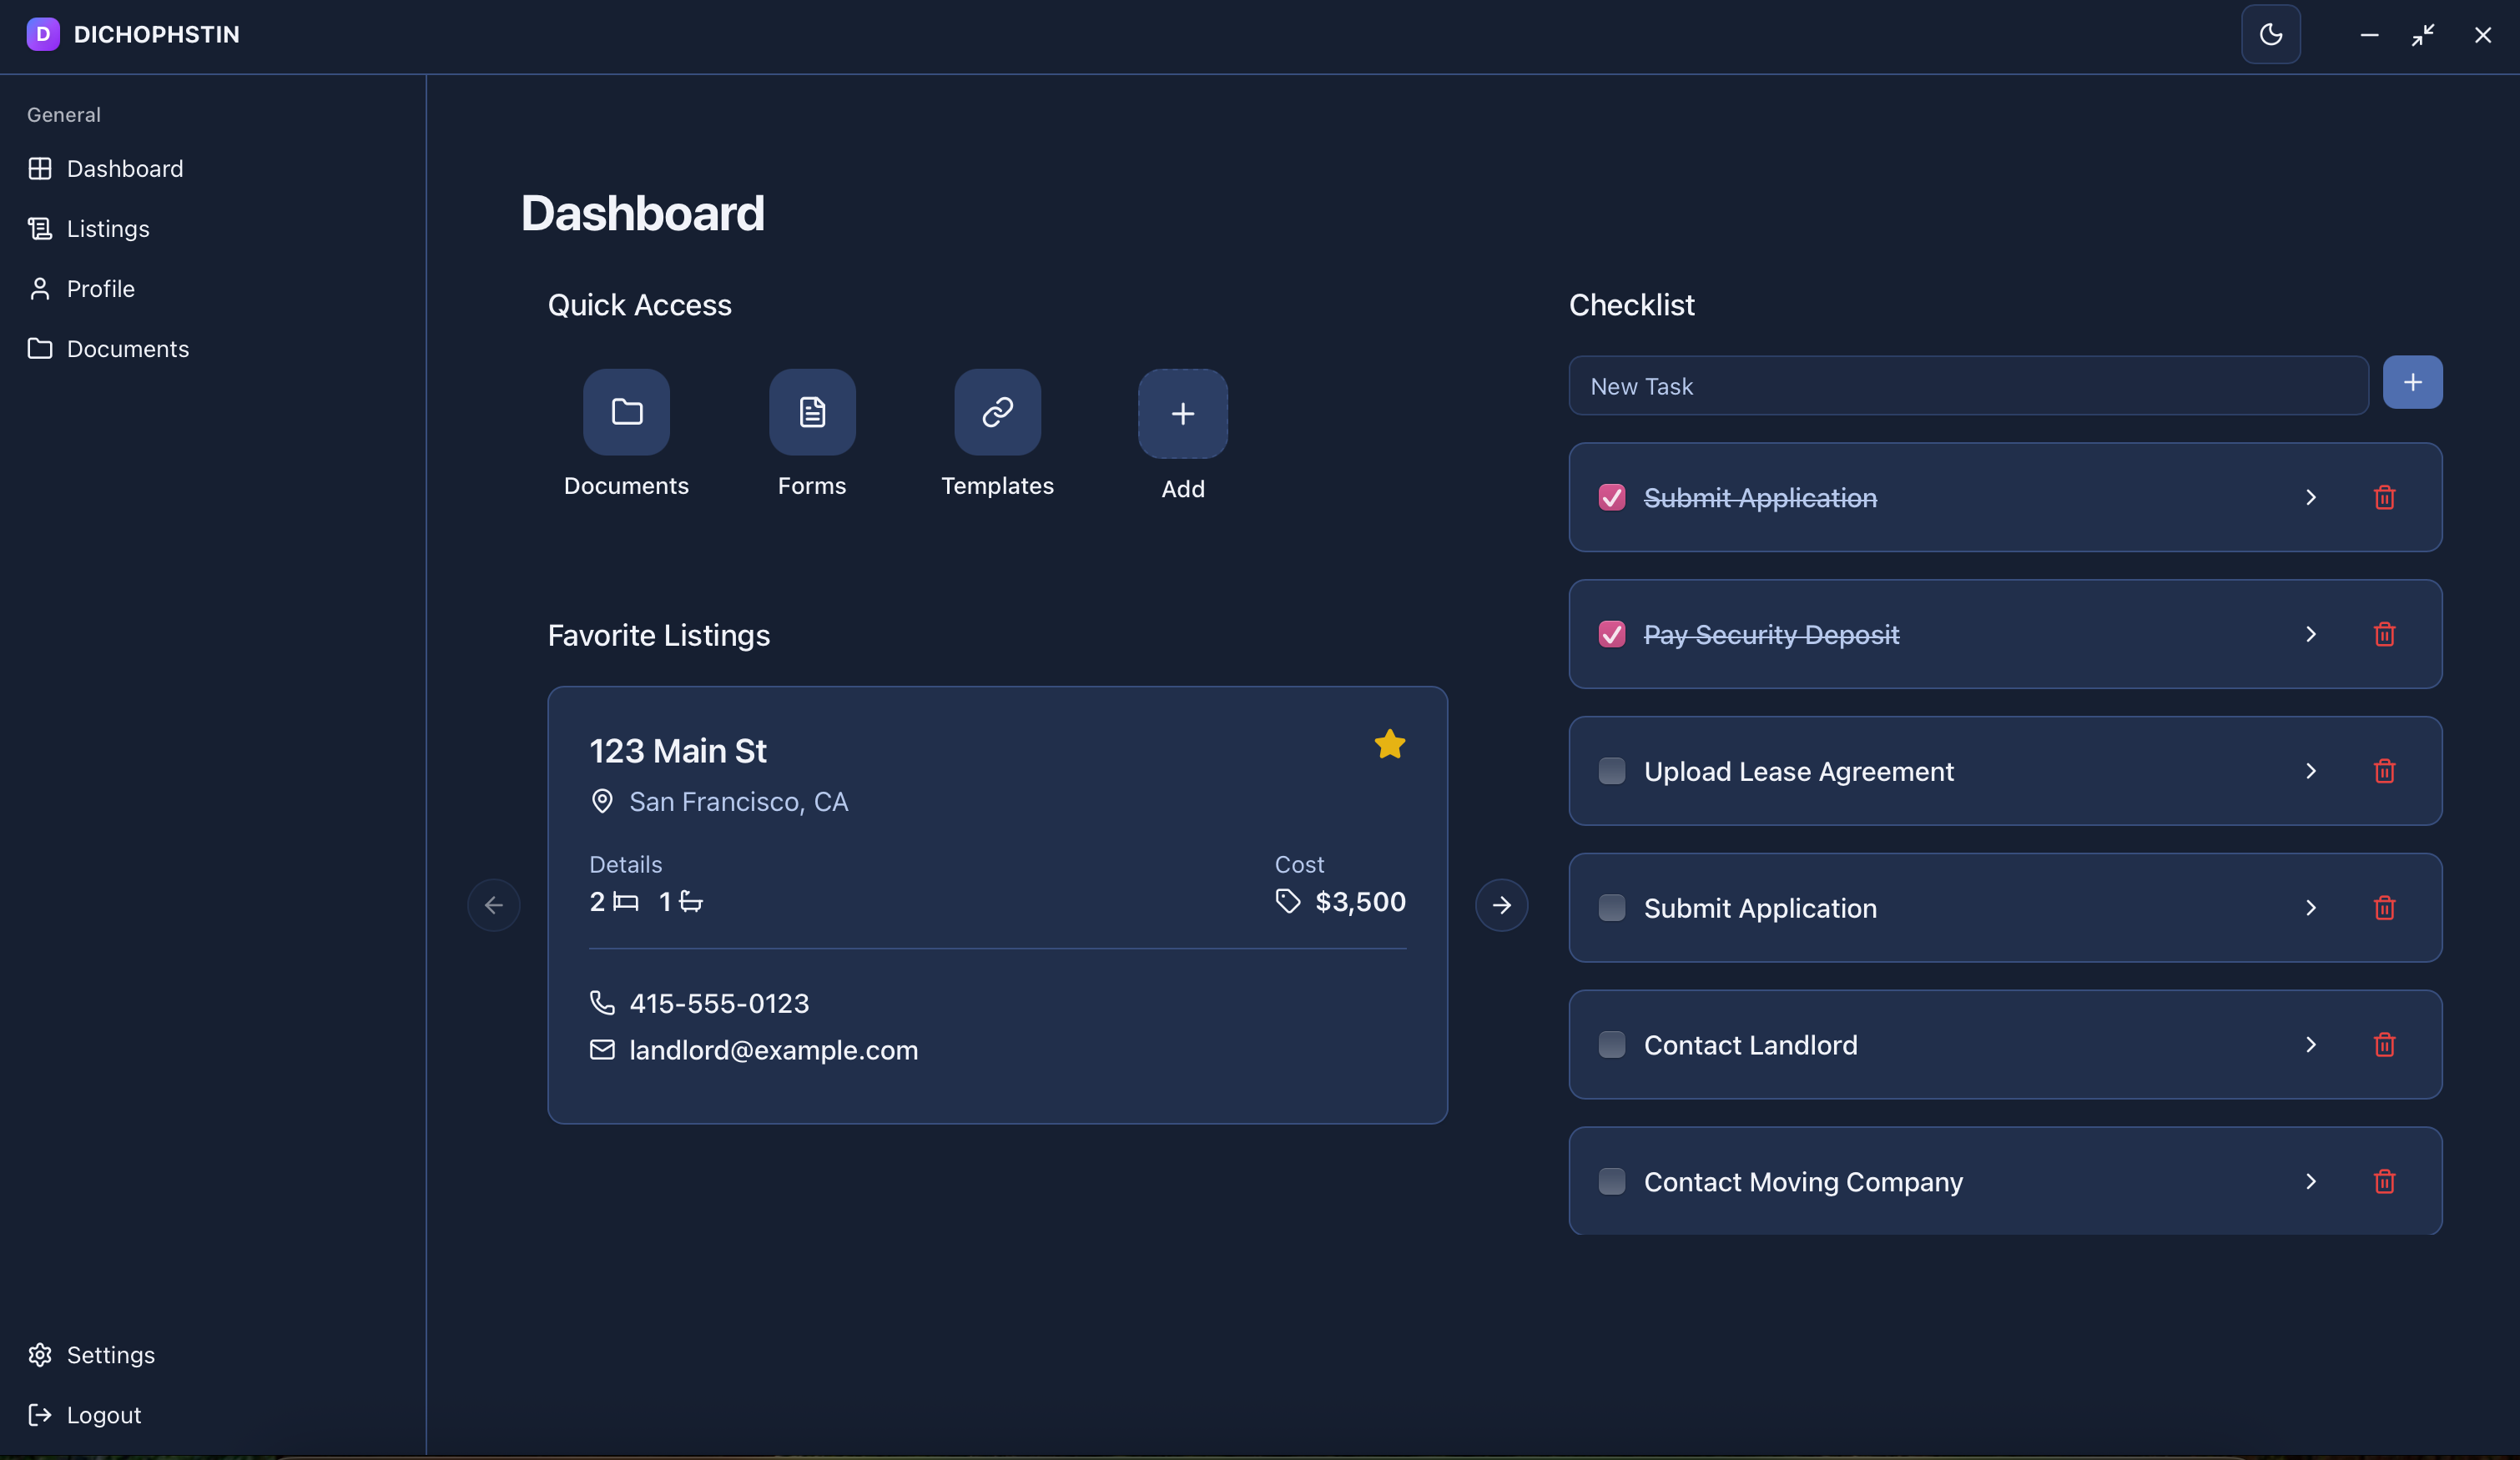Unfavorite 123 Main St with the star
Viewport: 2520px width, 1460px height.
click(1389, 744)
